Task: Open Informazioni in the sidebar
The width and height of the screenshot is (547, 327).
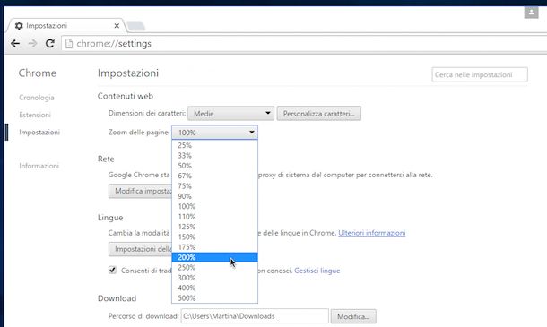Action: (39, 166)
